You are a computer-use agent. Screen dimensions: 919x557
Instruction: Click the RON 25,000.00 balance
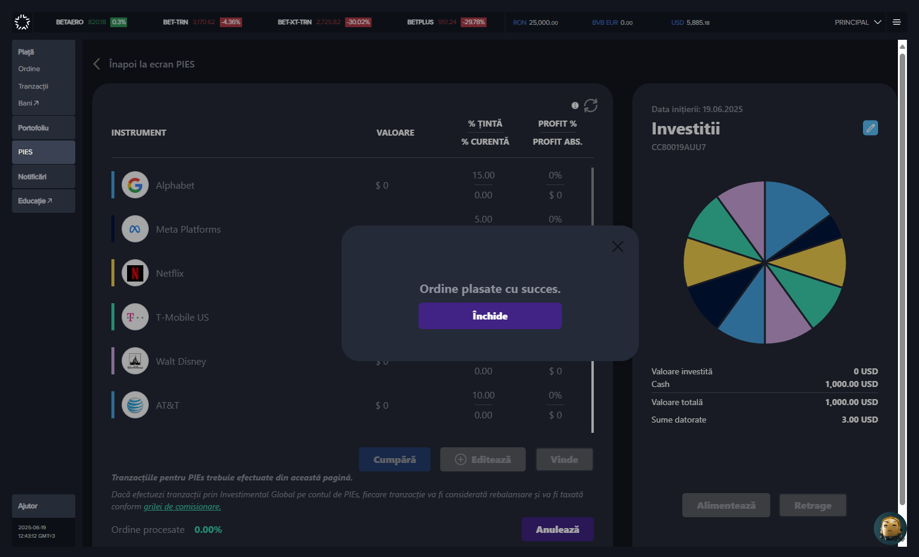pos(535,22)
